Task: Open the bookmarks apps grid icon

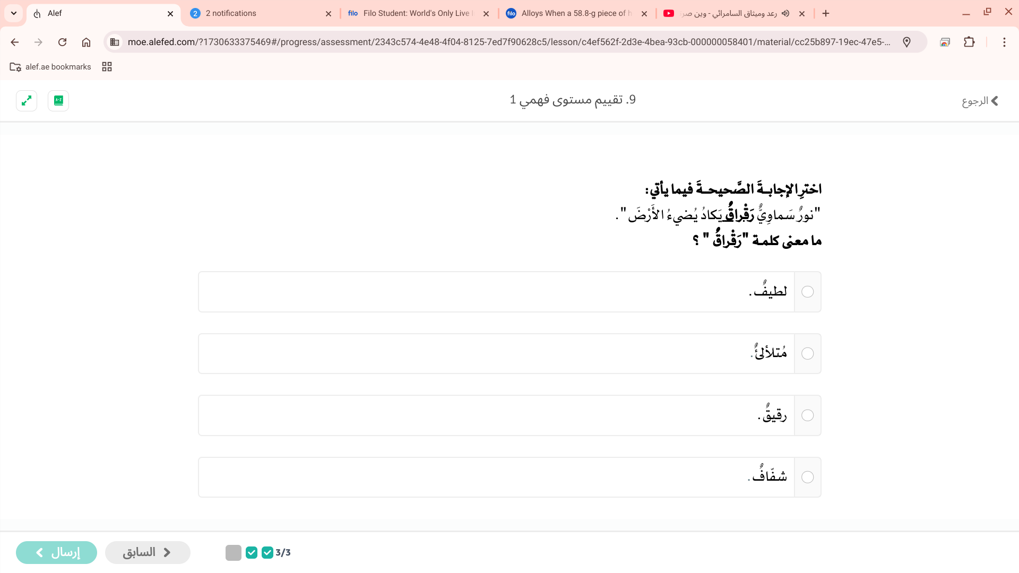Action: click(107, 66)
